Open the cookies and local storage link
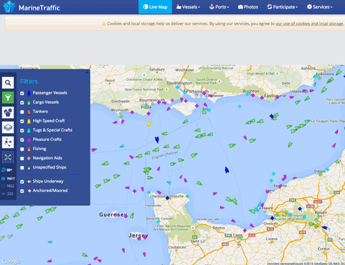Screen dimensions: 345x265 (x=309, y=23)
